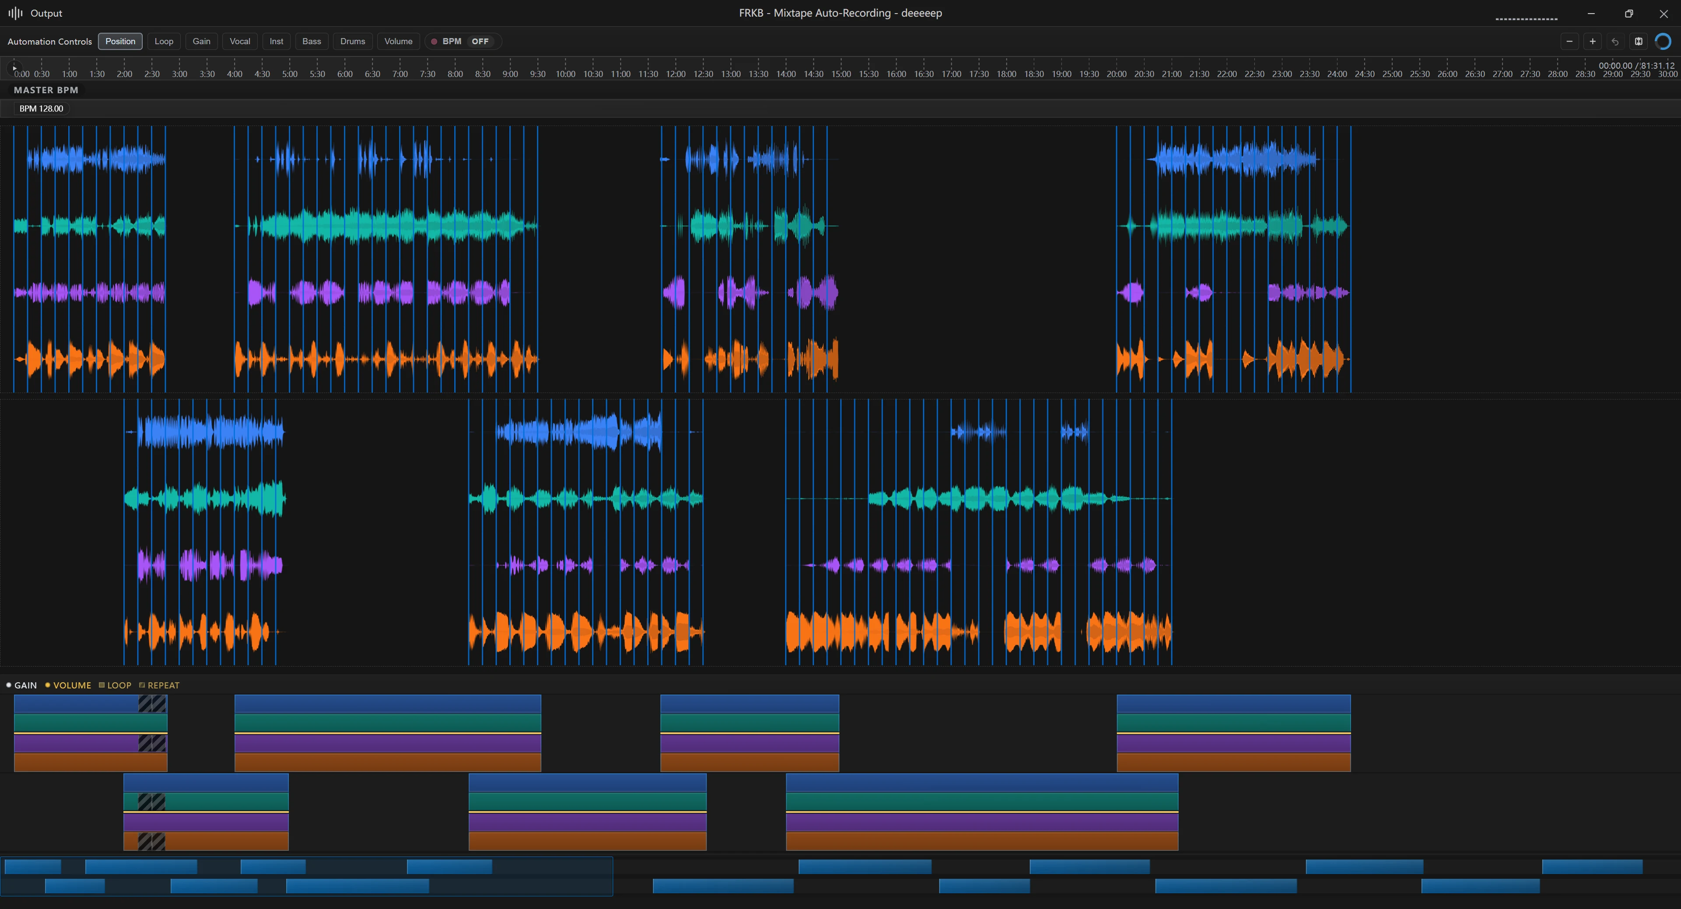Select the Bass stem tab

point(312,41)
